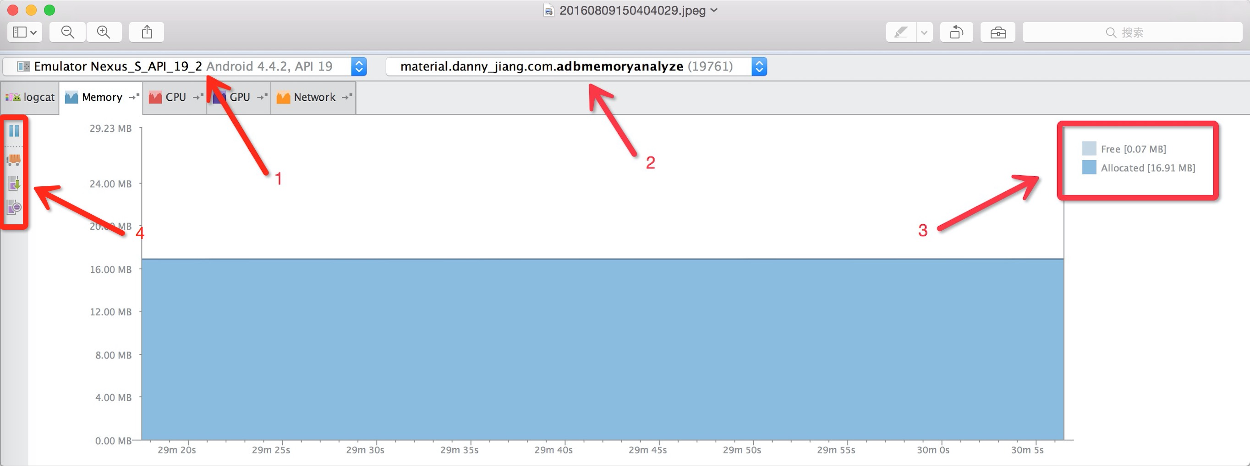This screenshot has height=466, width=1250.
Task: Click the 12.00 MB axis label
Action: (110, 312)
